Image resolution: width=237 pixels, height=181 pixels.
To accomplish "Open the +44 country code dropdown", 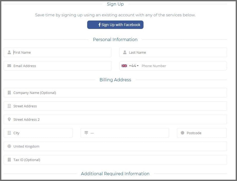I will tap(134, 66).
